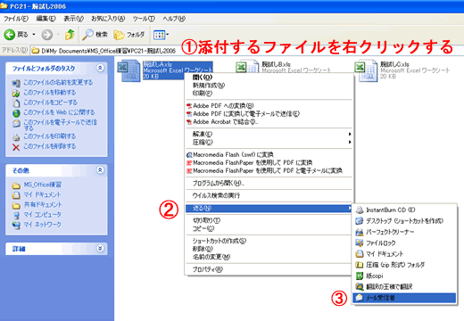Choose Adobe Acrobat で結合 entry
This screenshot has height=321, width=464.
click(x=269, y=122)
